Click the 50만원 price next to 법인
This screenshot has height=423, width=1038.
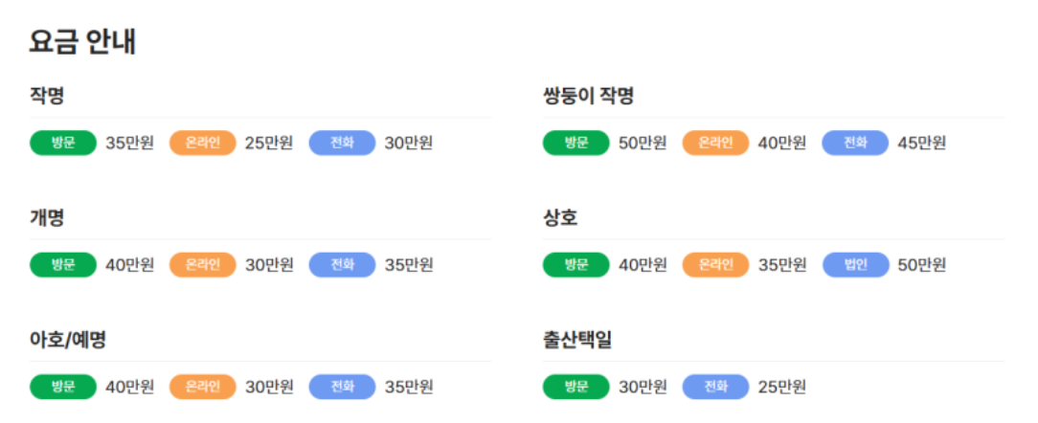[922, 265]
